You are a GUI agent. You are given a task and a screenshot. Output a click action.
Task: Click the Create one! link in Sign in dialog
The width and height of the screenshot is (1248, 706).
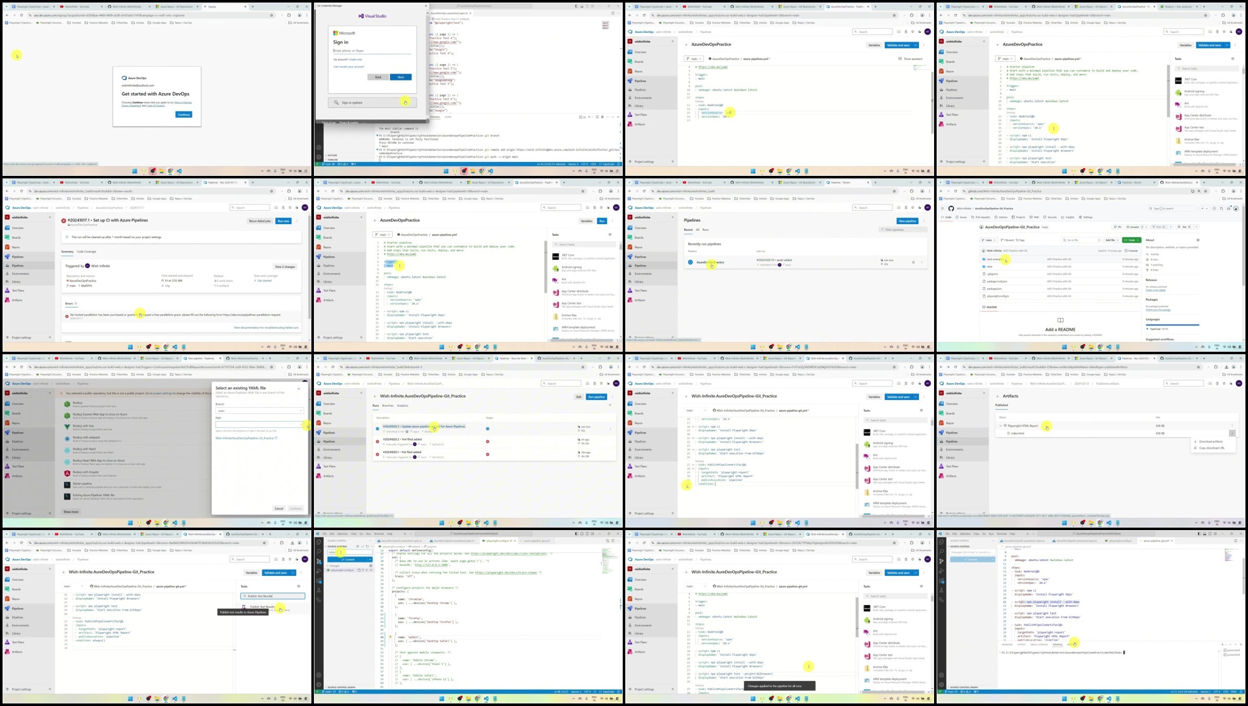[356, 60]
